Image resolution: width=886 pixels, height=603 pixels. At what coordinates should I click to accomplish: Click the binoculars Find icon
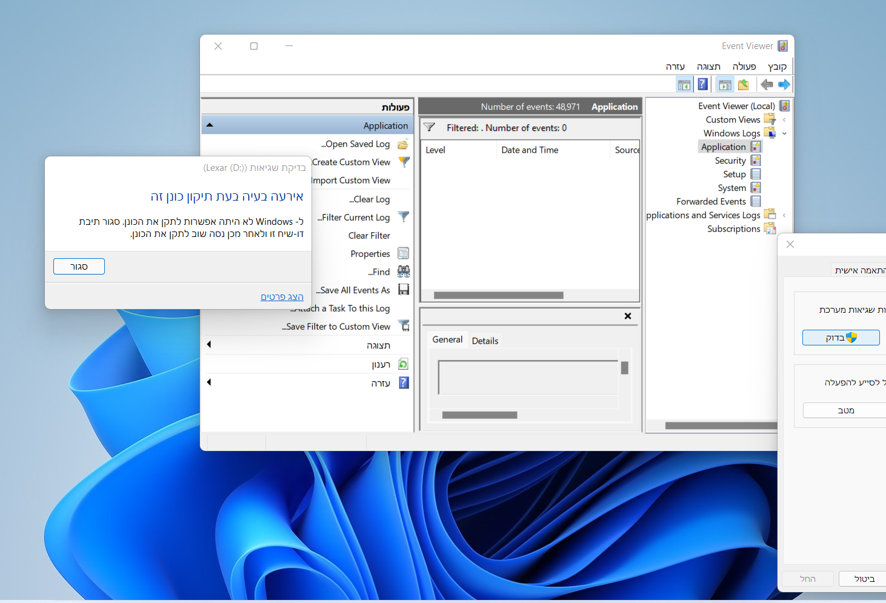(404, 272)
